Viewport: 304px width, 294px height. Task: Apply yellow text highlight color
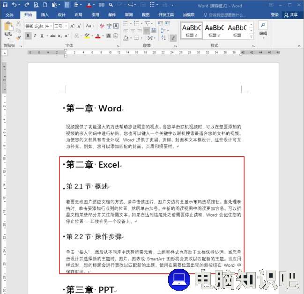(x=87, y=36)
